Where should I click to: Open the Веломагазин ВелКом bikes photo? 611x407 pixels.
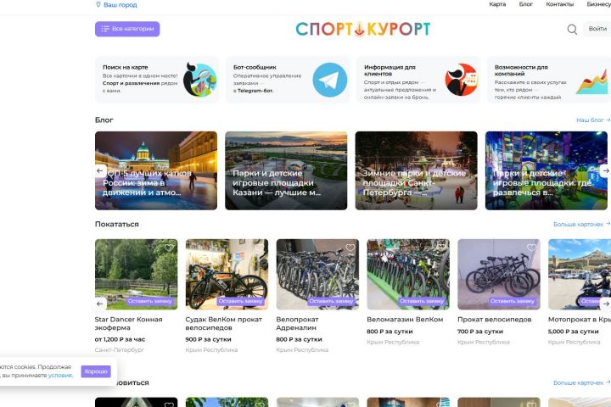pyautogui.click(x=408, y=274)
